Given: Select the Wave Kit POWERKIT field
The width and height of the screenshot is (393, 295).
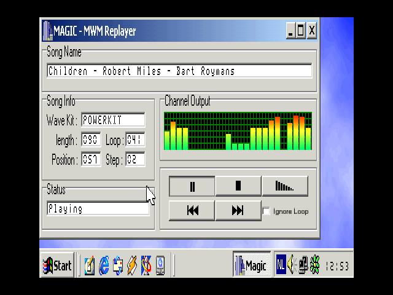Looking at the screenshot, I should 113,120.
